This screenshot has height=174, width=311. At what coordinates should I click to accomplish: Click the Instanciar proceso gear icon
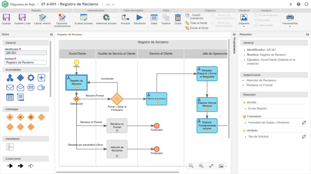[x=106, y=18]
